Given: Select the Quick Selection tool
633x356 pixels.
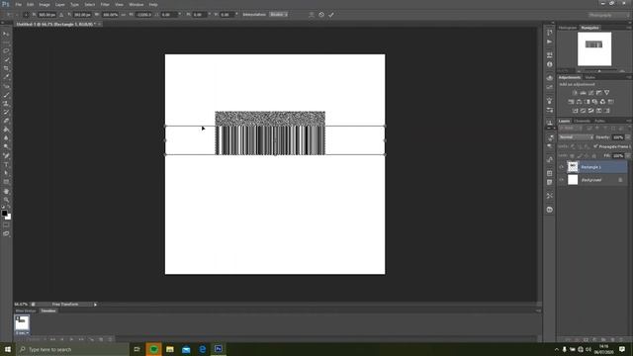Looking at the screenshot, I should point(6,59).
